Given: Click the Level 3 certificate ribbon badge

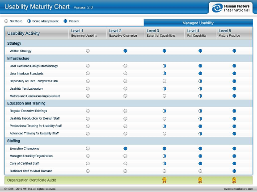Looking at the screenshot, I should point(164,180).
